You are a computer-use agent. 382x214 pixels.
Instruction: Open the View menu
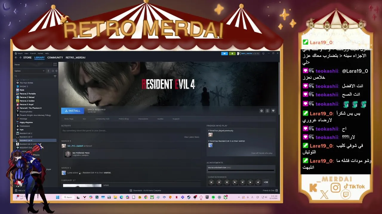26,53
